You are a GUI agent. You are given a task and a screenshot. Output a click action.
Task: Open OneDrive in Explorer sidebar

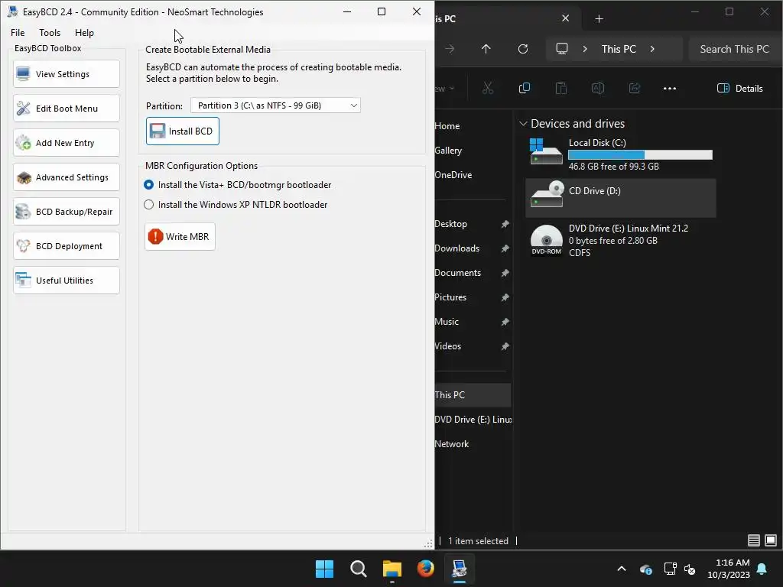click(453, 175)
